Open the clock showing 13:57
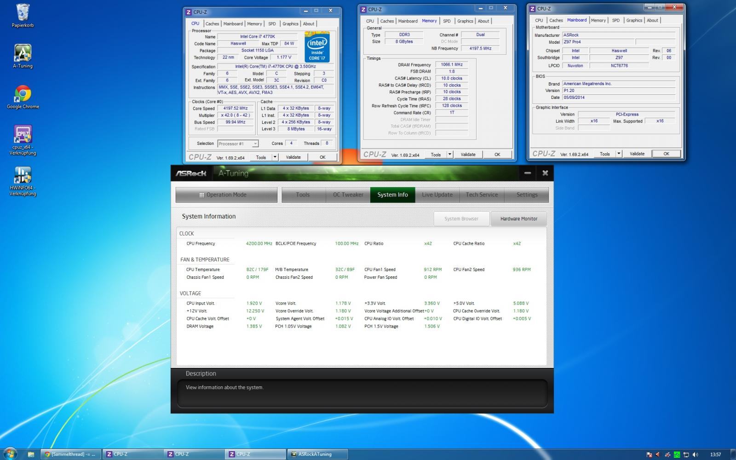 (x=715, y=454)
